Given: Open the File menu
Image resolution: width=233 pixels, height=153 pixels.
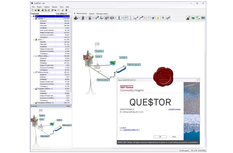Looking at the screenshot, I should pyautogui.click(x=33, y=7).
